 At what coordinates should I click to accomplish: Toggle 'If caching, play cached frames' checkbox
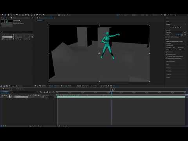166,56
